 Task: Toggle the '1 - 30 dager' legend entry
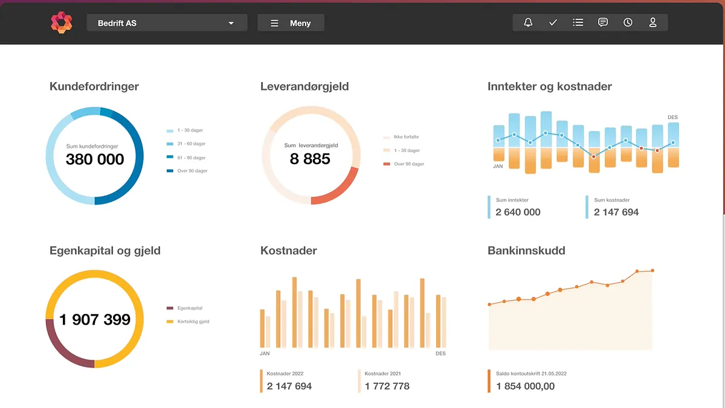tap(186, 130)
